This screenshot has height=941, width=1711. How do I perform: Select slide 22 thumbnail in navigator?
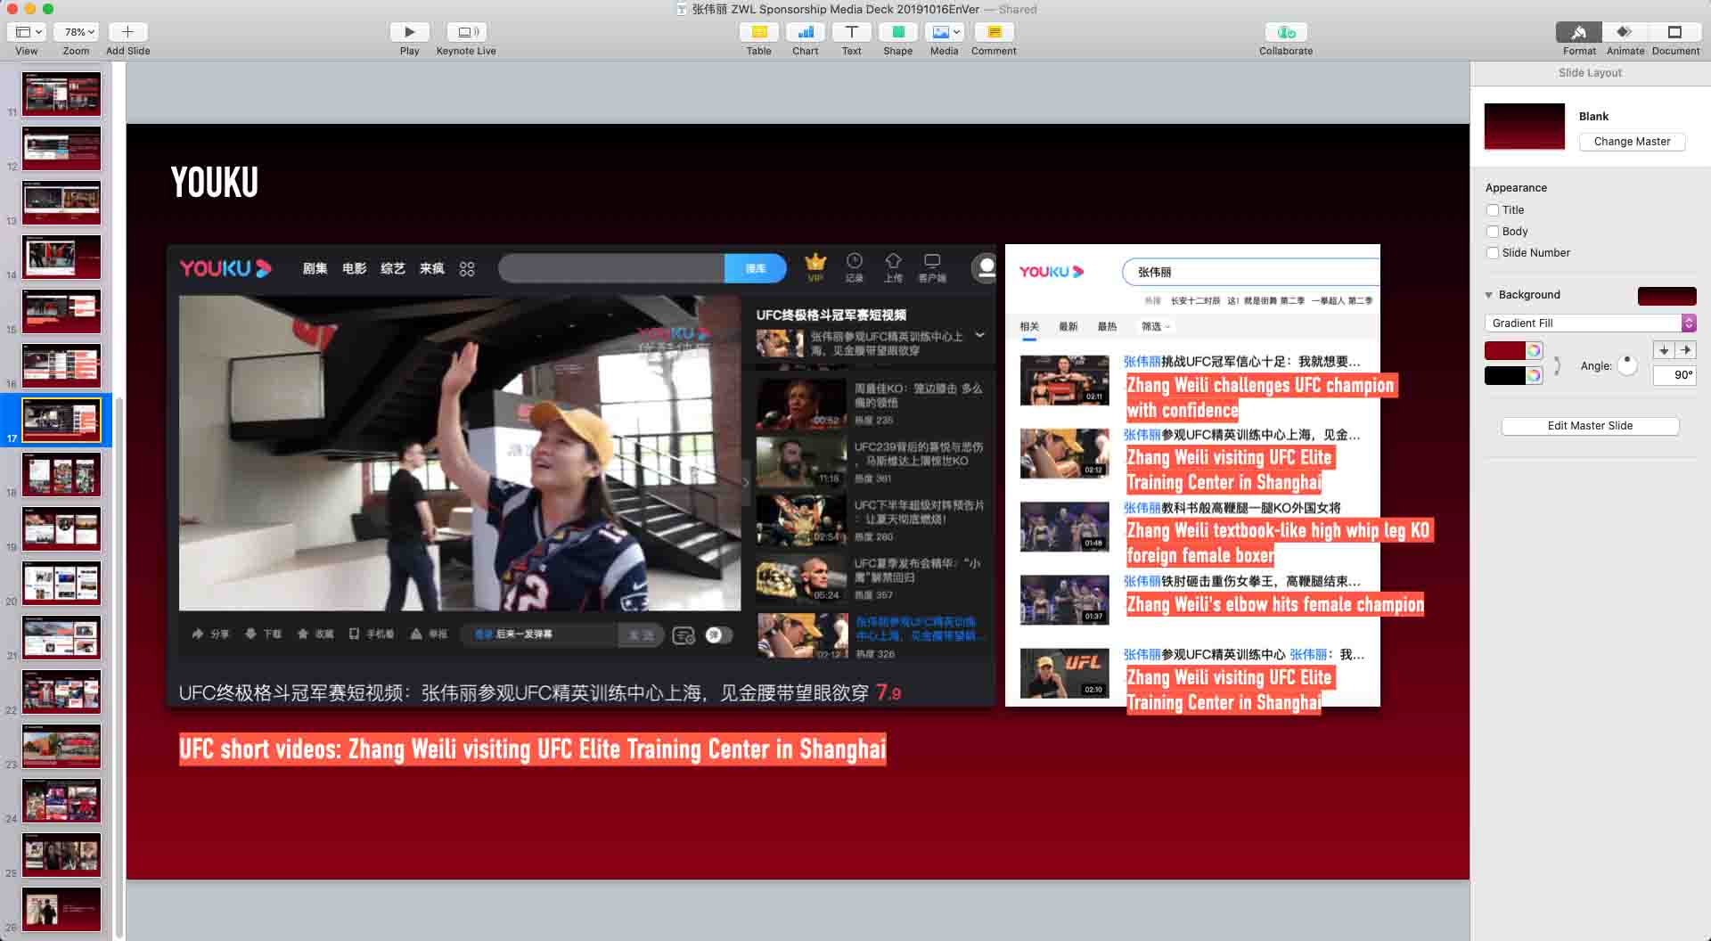(61, 691)
